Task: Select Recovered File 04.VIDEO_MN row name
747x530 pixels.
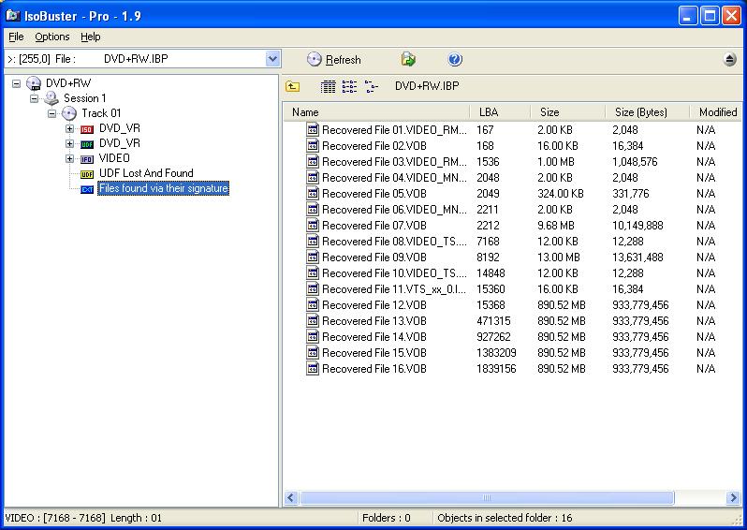Action: (x=394, y=177)
